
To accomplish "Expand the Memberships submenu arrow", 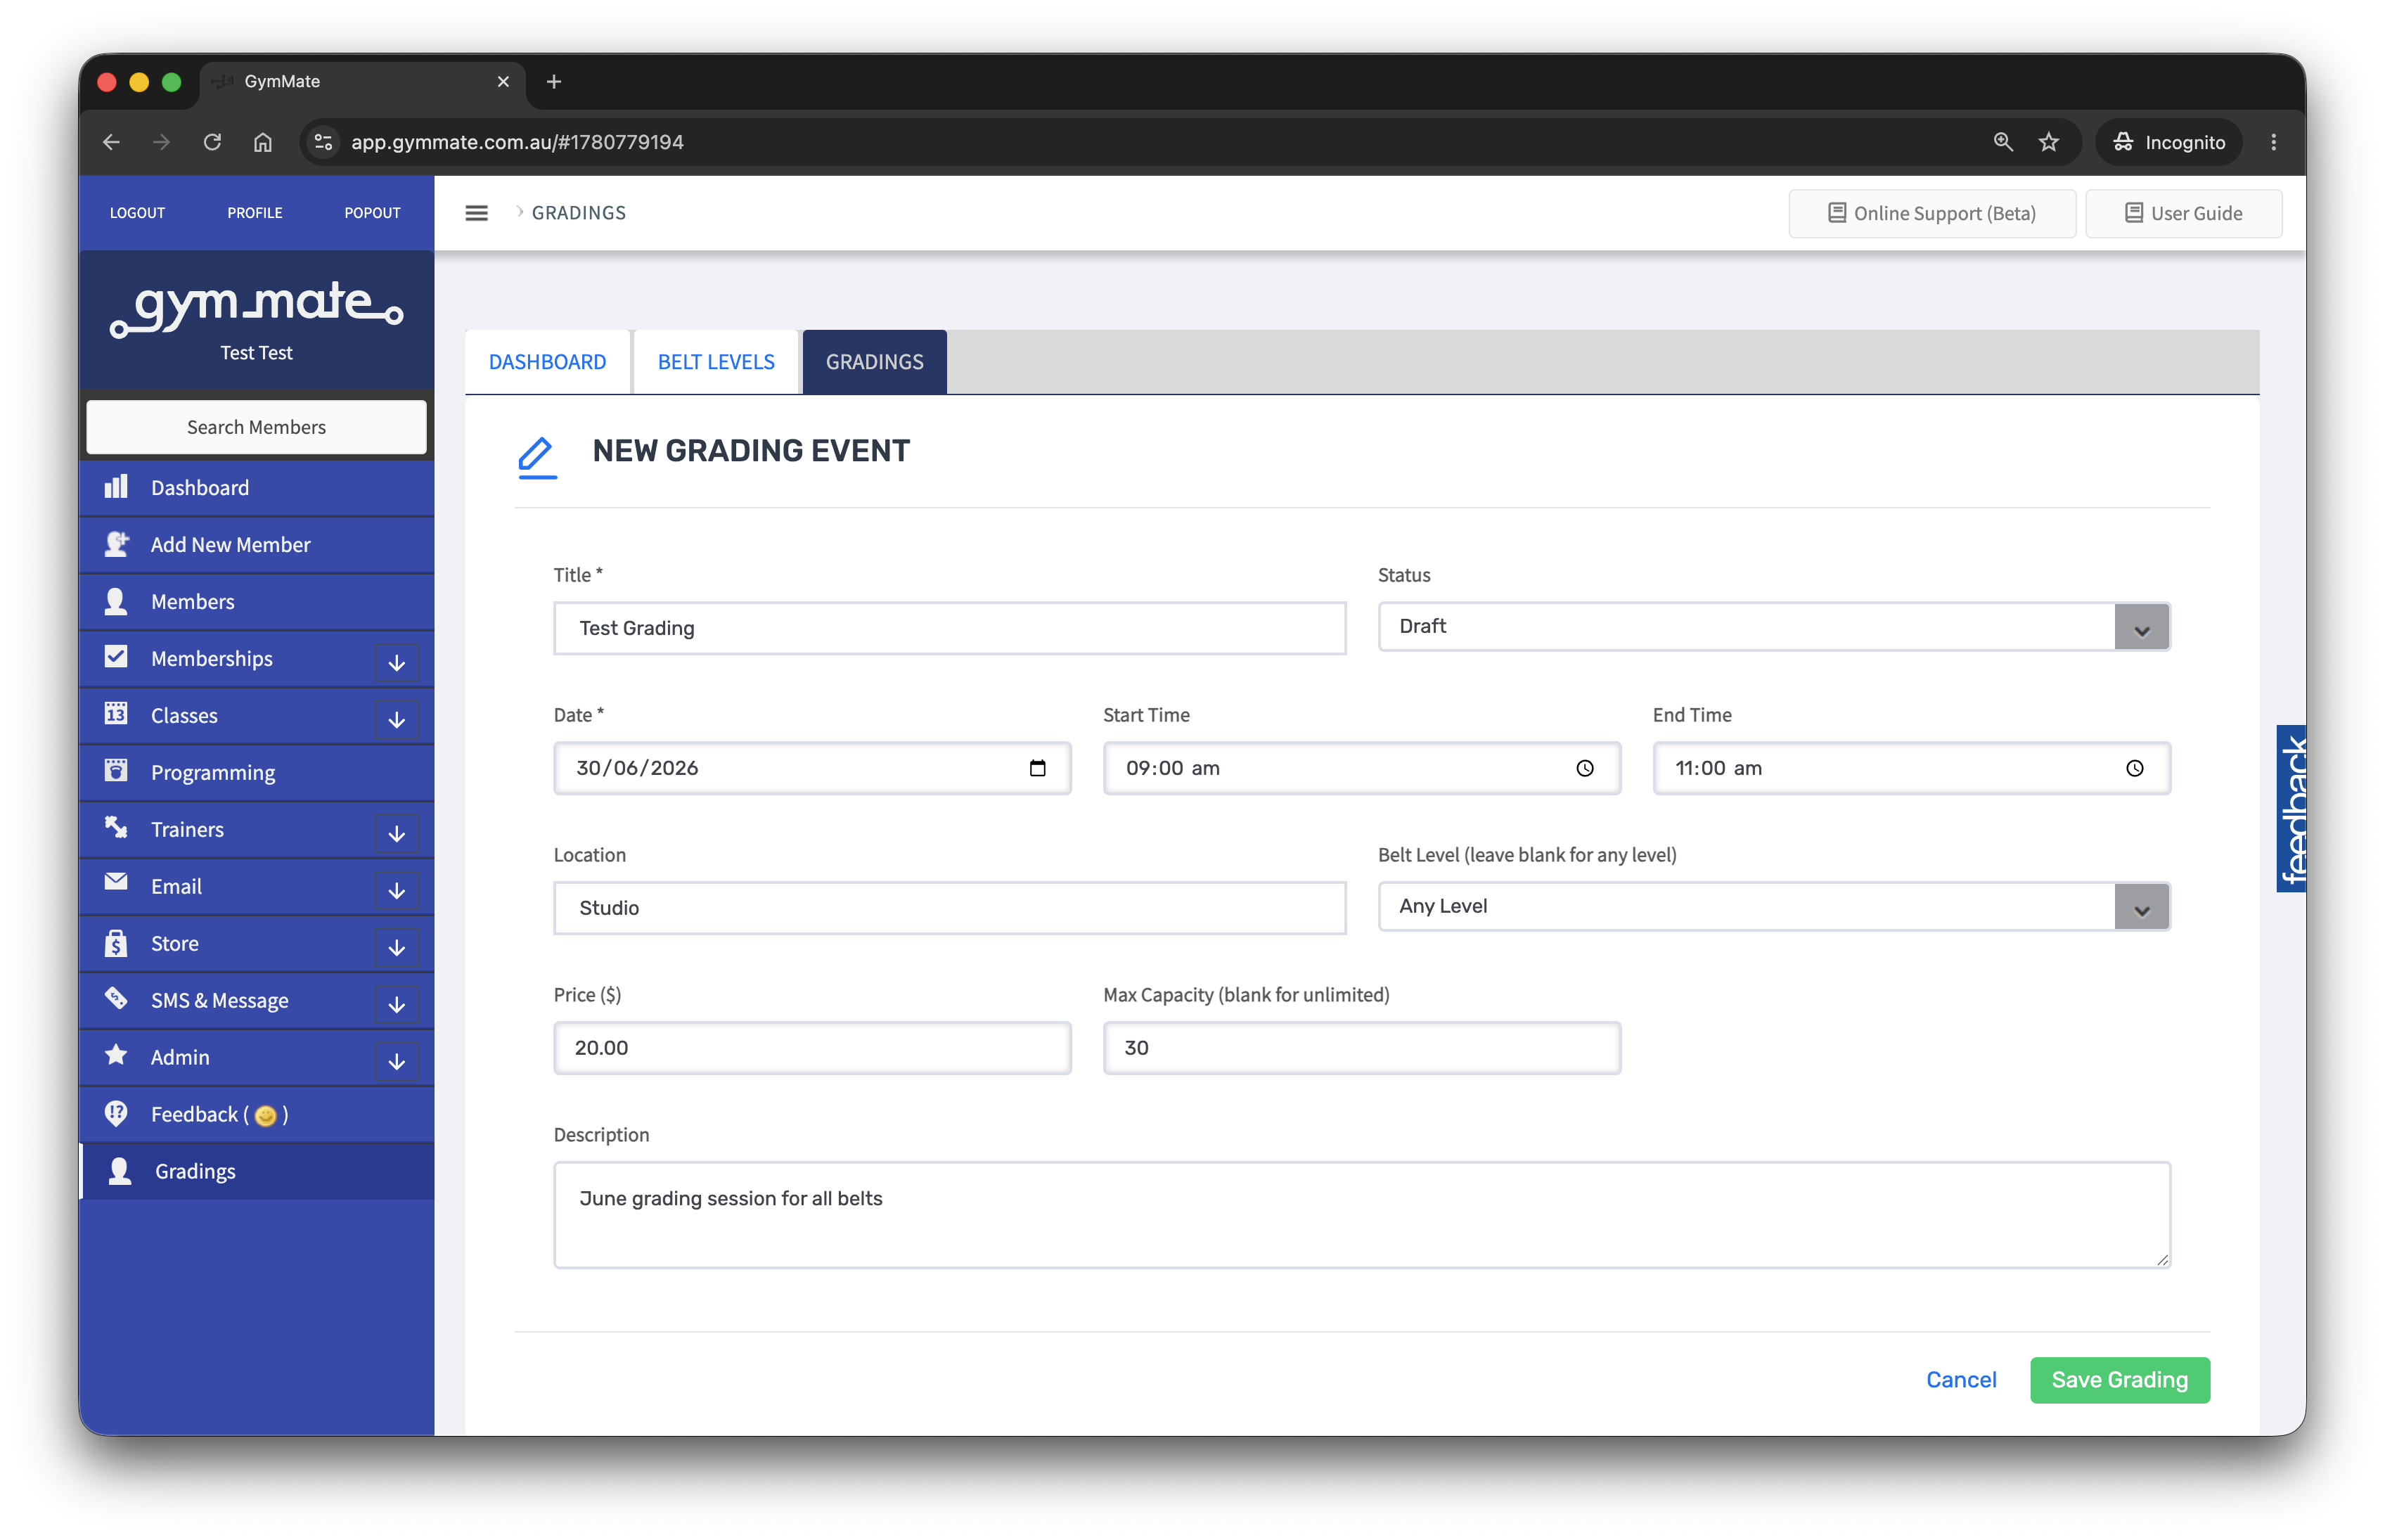I will (x=397, y=662).
